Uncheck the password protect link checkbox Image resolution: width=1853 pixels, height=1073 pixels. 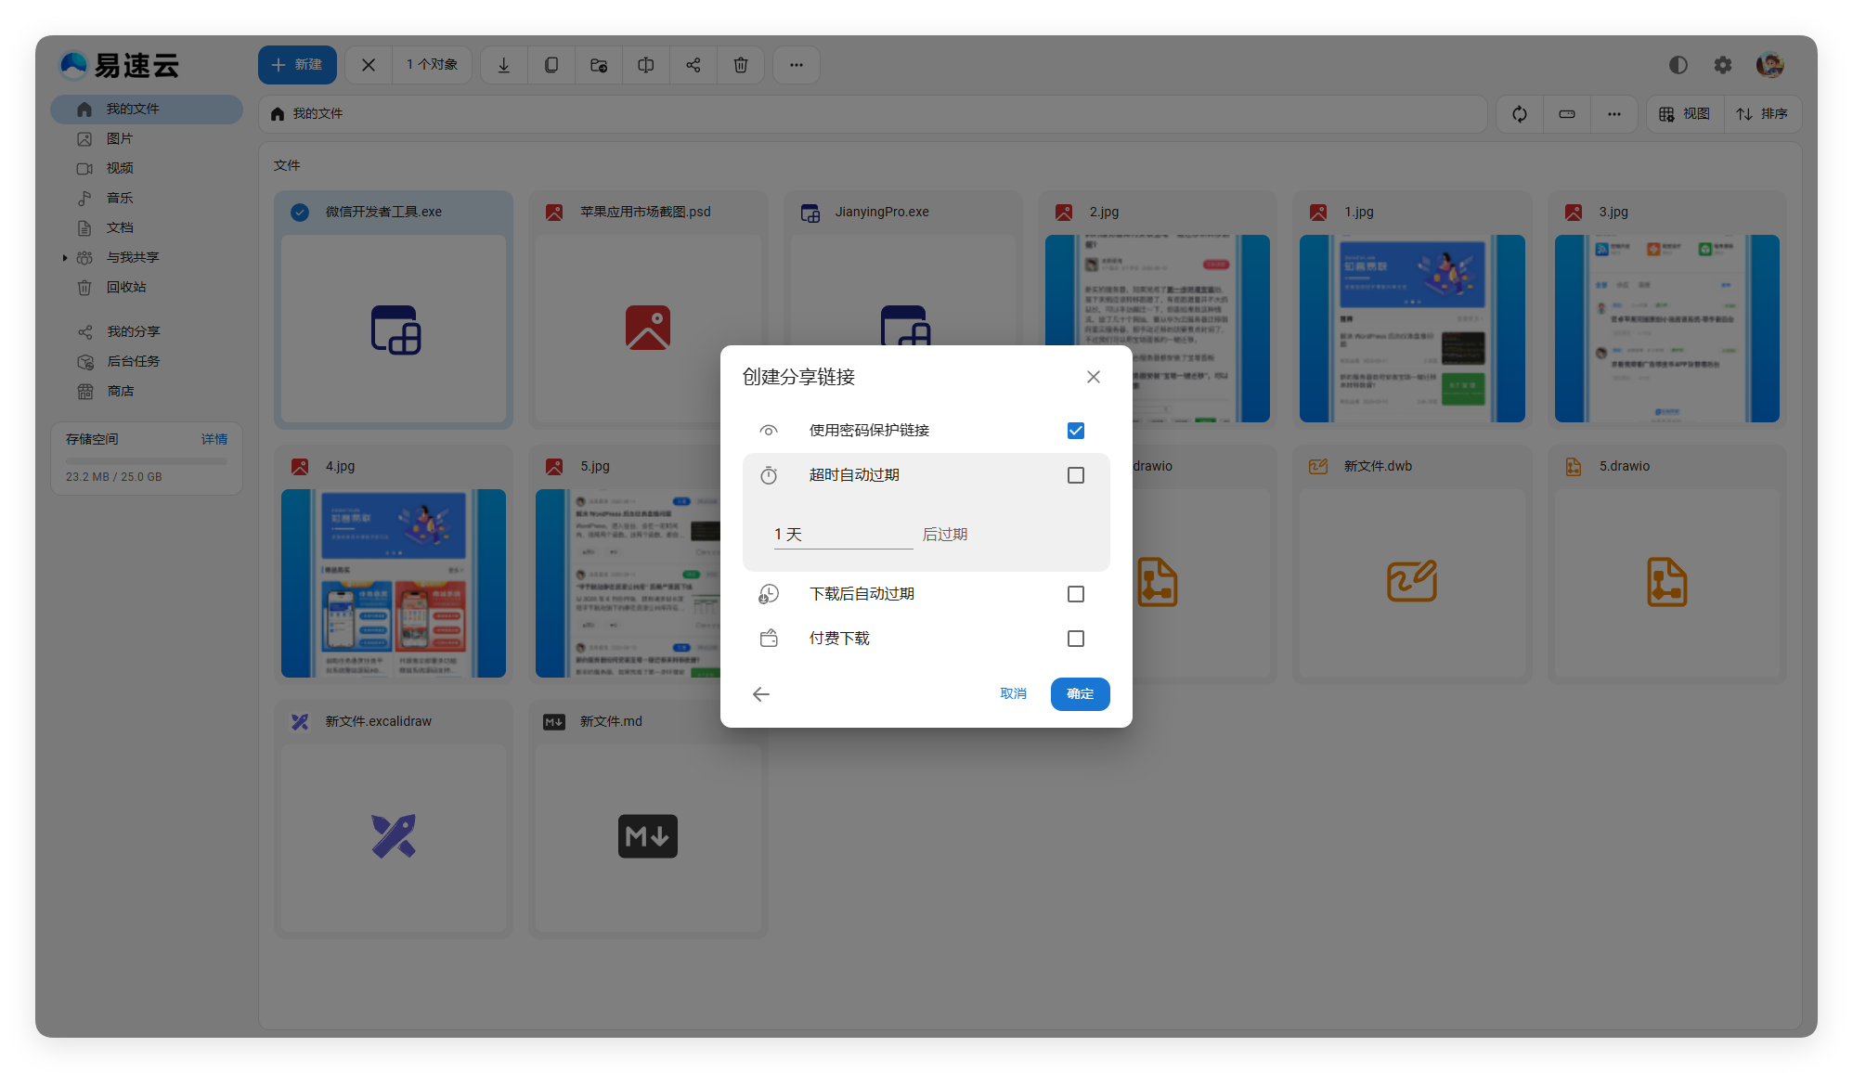coord(1076,431)
